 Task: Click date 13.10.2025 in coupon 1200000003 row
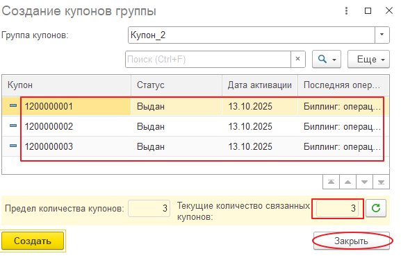[250, 147]
